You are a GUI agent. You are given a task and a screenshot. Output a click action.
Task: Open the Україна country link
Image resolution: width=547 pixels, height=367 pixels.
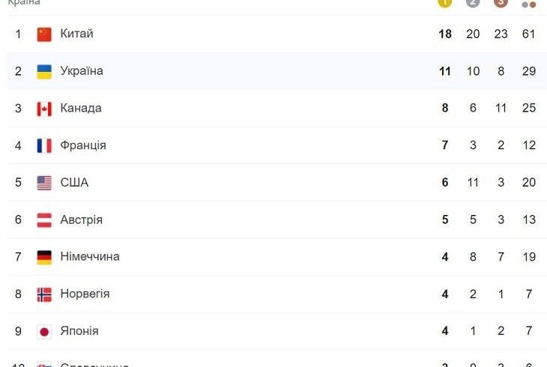(82, 71)
